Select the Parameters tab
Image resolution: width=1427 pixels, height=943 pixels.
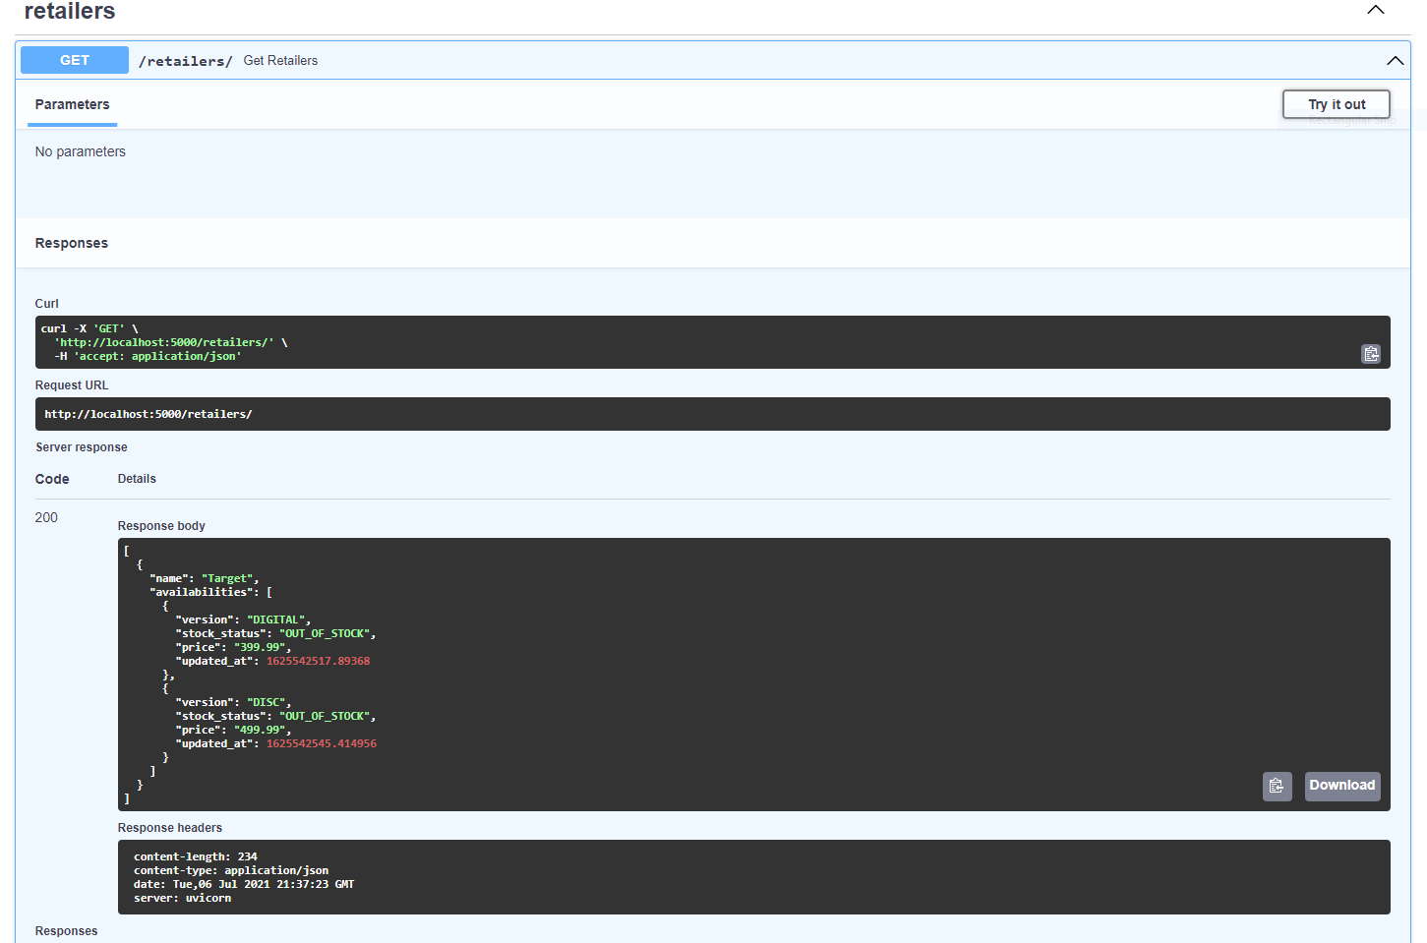coord(72,105)
